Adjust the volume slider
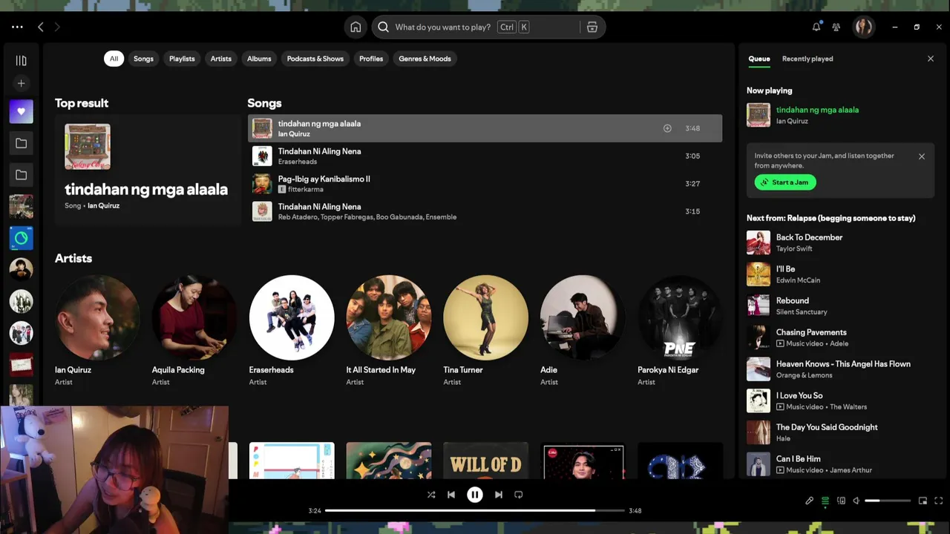The image size is (950, 534). pyautogui.click(x=888, y=501)
